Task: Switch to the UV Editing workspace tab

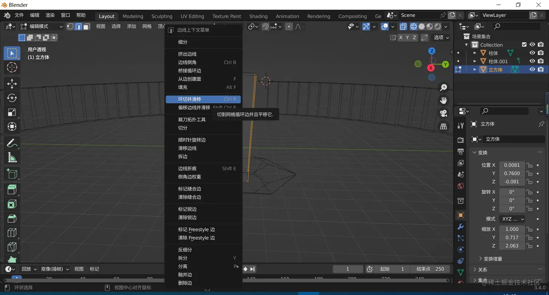Action: [x=192, y=16]
